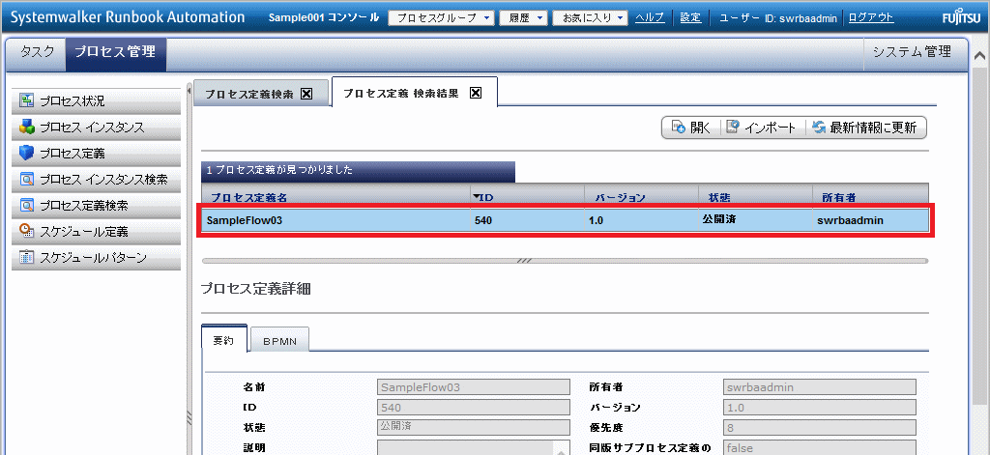The height and width of the screenshot is (455, 990).
Task: Open プロセス状況 in the sidebar
Action: [96, 101]
